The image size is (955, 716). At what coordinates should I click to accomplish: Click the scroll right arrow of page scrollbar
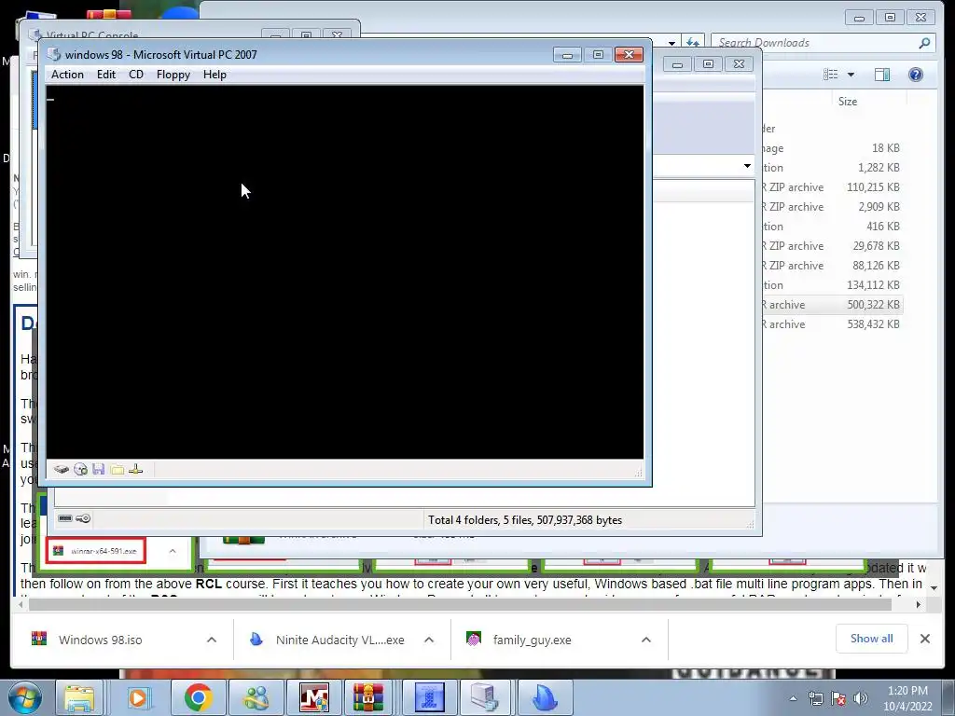[x=919, y=604]
